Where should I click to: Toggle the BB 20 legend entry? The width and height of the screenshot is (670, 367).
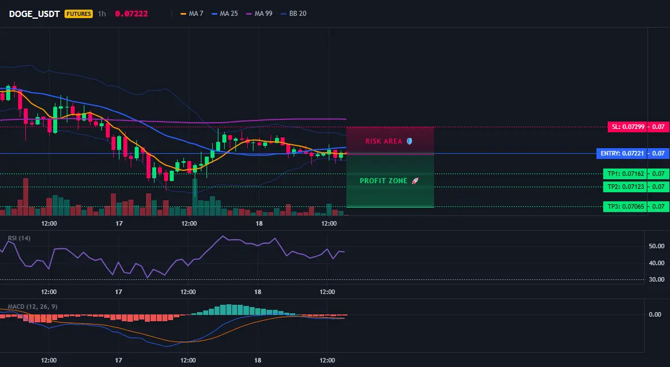coord(294,14)
